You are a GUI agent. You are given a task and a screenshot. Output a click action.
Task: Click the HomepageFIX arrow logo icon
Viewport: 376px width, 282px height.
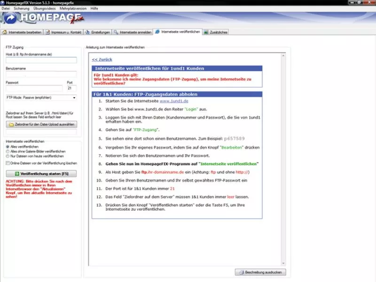pos(9,18)
